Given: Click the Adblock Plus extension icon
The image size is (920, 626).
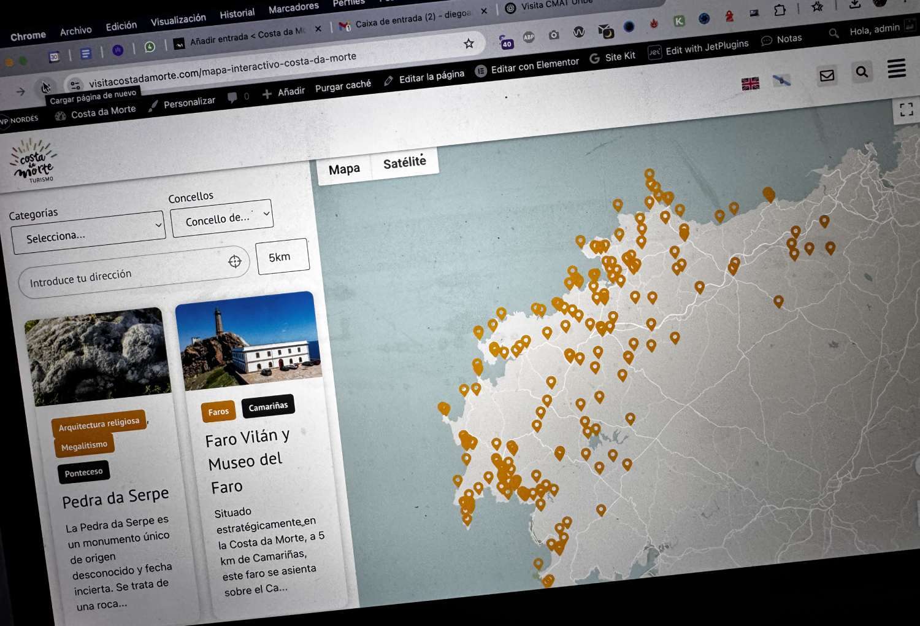Looking at the screenshot, I should click(529, 38).
